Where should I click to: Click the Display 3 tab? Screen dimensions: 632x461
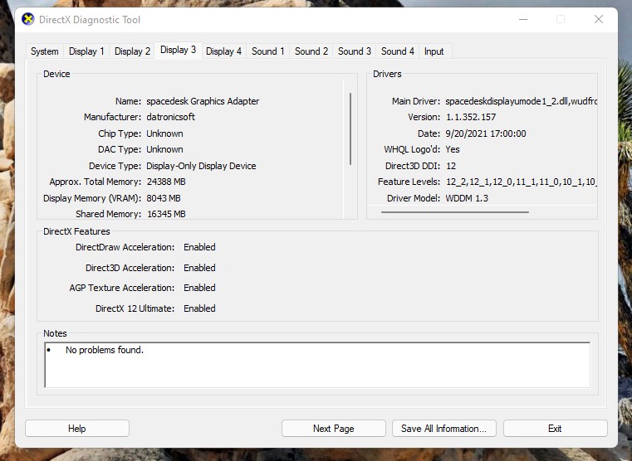(x=178, y=50)
